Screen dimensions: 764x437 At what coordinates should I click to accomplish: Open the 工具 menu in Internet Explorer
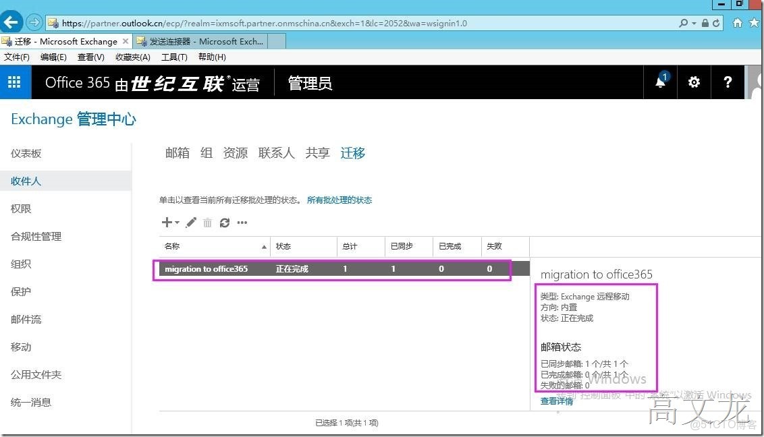(x=173, y=57)
